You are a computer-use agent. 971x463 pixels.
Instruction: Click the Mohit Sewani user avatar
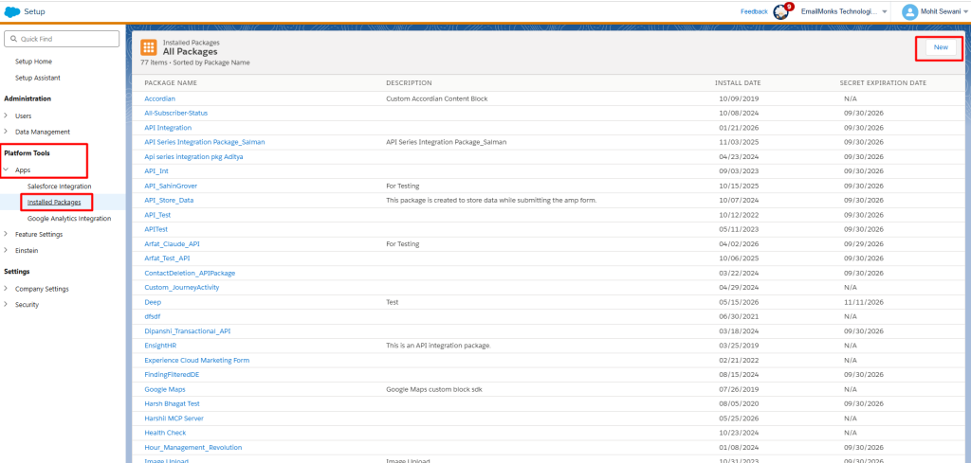point(909,11)
